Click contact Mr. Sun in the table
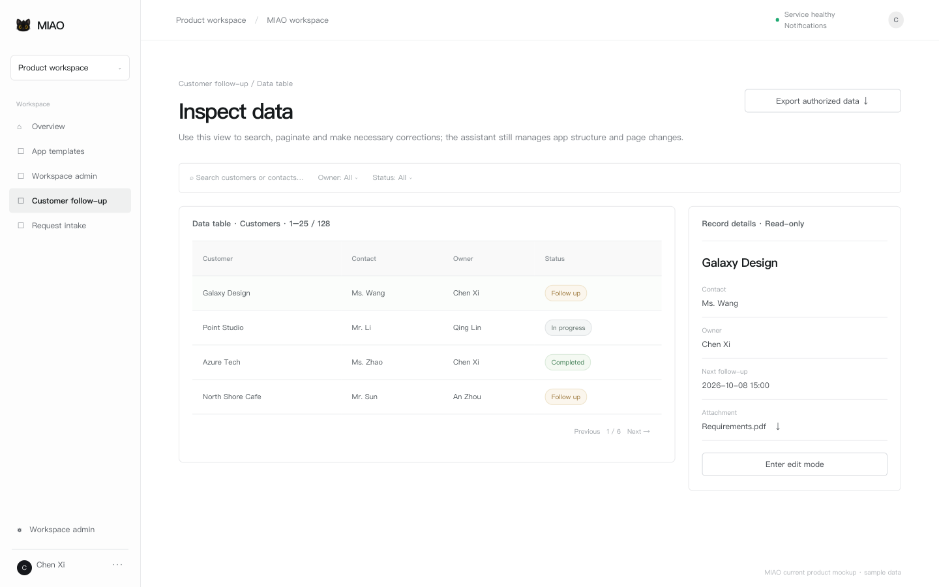Image resolution: width=939 pixels, height=587 pixels. (365, 397)
